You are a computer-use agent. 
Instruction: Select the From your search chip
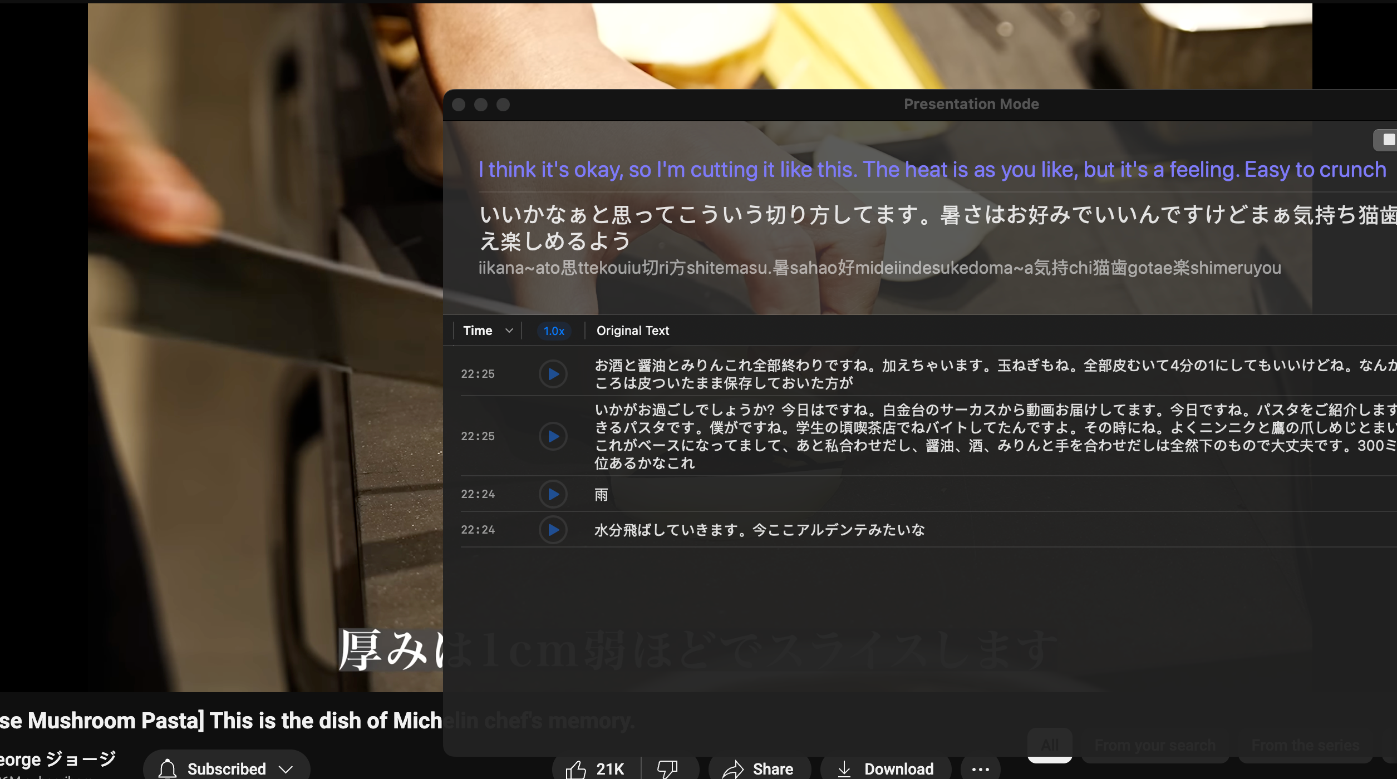[1155, 746]
